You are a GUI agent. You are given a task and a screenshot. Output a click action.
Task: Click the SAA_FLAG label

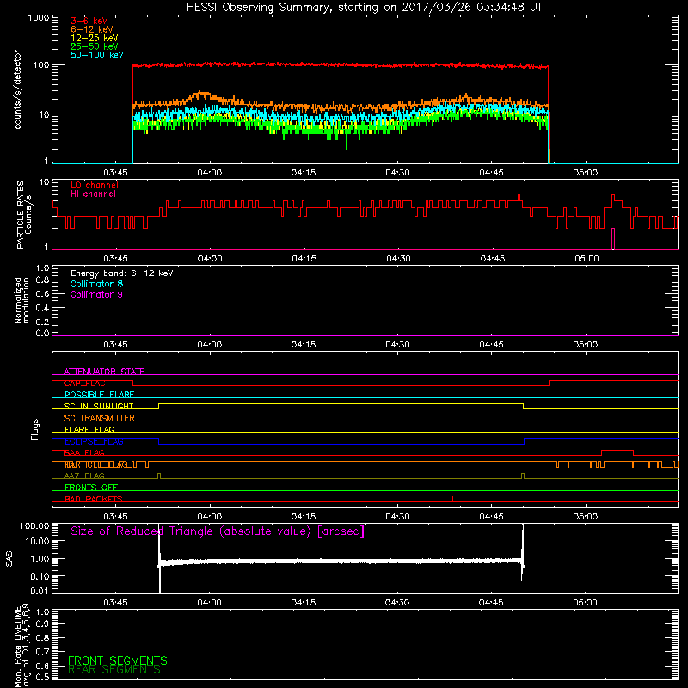(x=84, y=453)
